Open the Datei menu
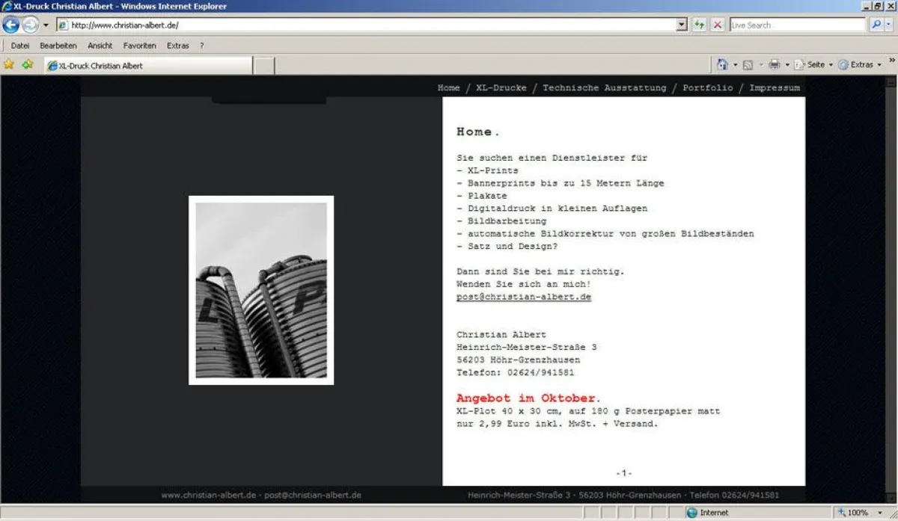The height and width of the screenshot is (521, 898). tap(19, 45)
